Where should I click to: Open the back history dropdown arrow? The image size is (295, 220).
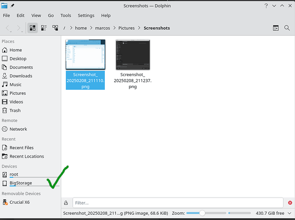tap(11, 32)
